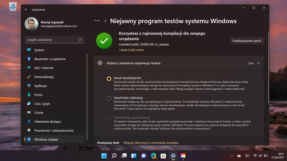
Task: Click the volume speaker tray icon
Action: coord(260,156)
